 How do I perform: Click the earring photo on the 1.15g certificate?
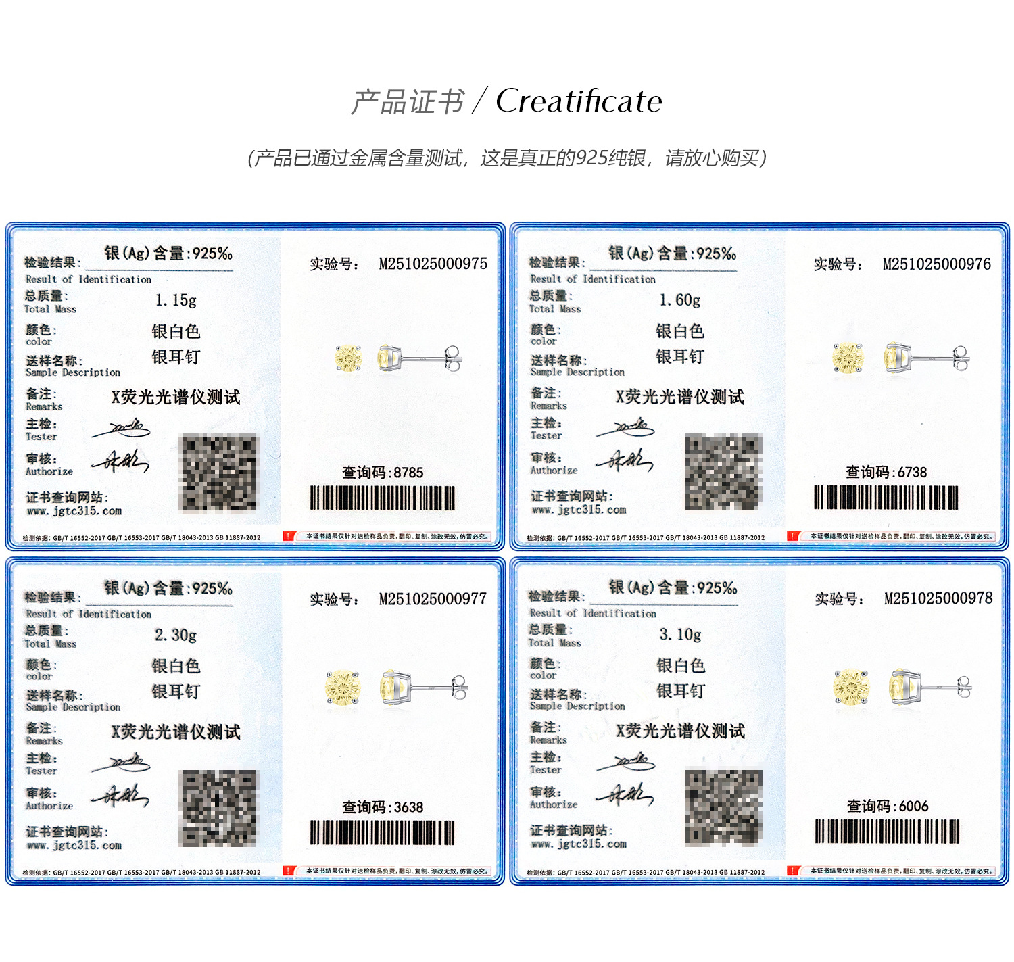point(399,358)
